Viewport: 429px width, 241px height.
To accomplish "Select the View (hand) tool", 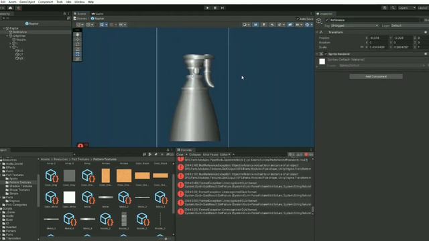I will click(78, 35).
